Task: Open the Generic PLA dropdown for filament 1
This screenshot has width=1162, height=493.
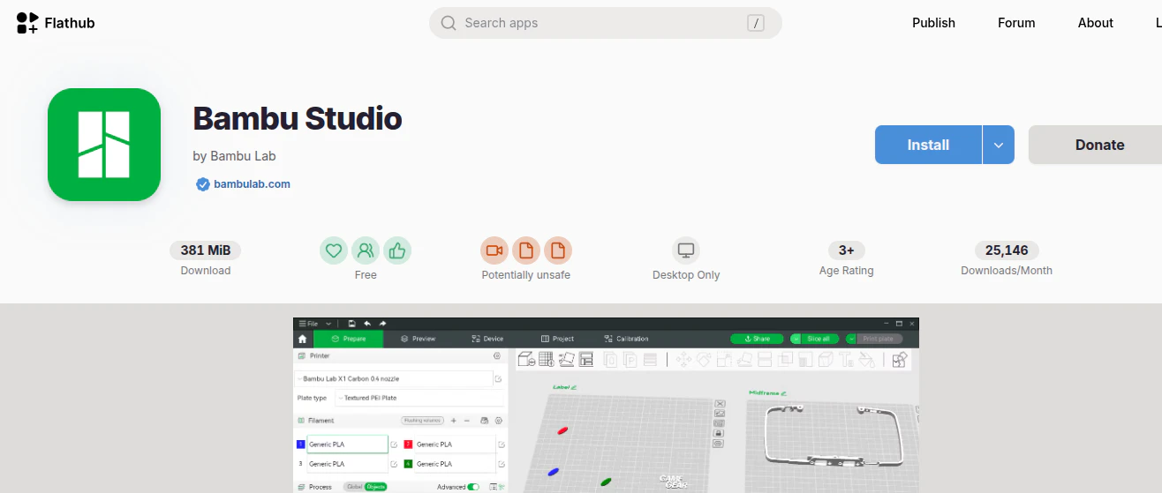Action: [348, 444]
